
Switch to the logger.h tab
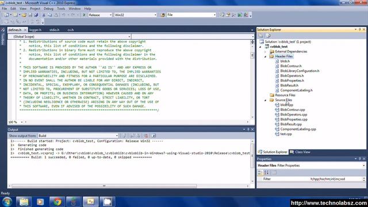(36, 30)
